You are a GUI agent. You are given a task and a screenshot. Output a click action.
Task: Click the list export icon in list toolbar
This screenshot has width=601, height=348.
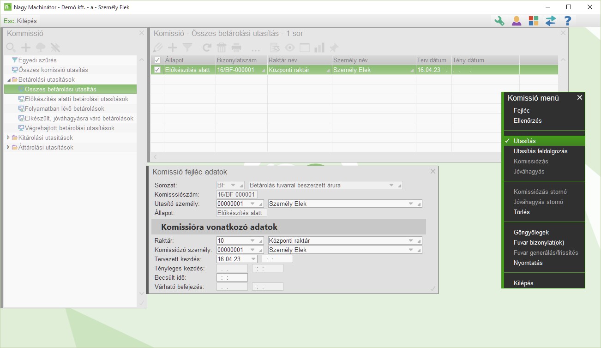(275, 48)
